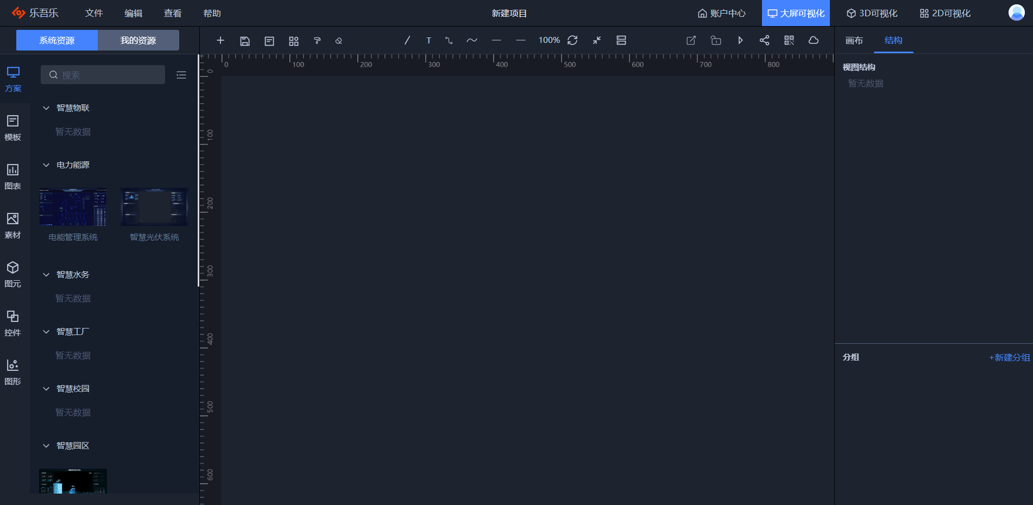Open the 查看 menu
The image size is (1033, 505).
[x=173, y=13]
